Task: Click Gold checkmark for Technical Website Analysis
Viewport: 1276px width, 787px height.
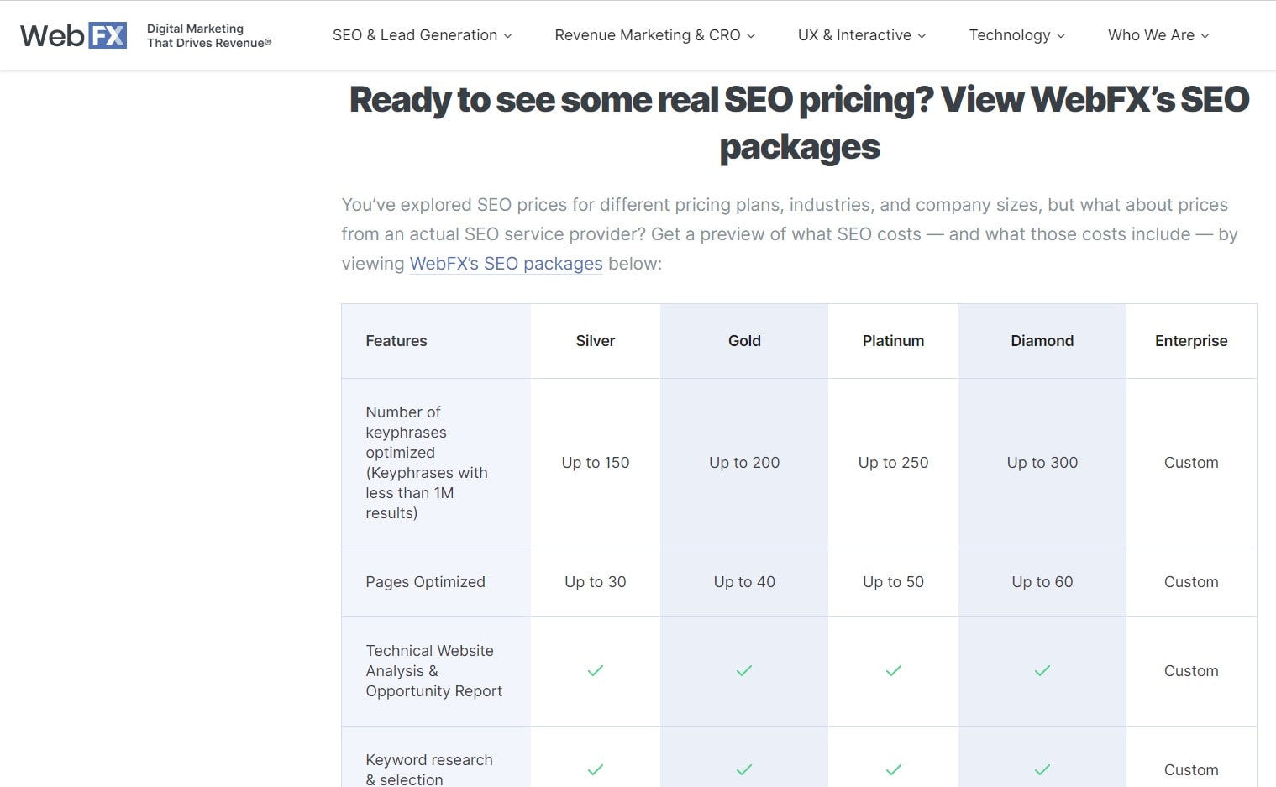Action: coord(744,670)
